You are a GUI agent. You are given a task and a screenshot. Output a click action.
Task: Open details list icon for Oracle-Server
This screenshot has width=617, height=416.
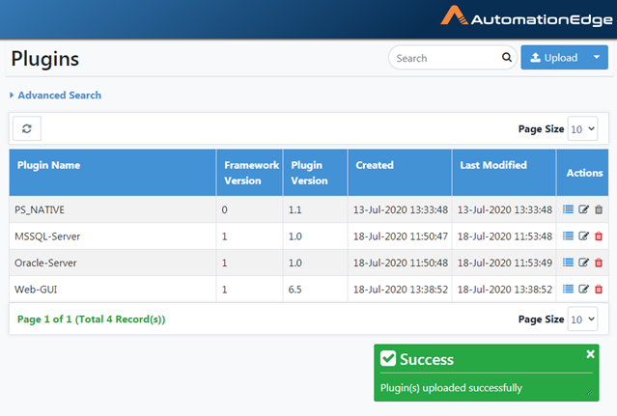tap(568, 263)
